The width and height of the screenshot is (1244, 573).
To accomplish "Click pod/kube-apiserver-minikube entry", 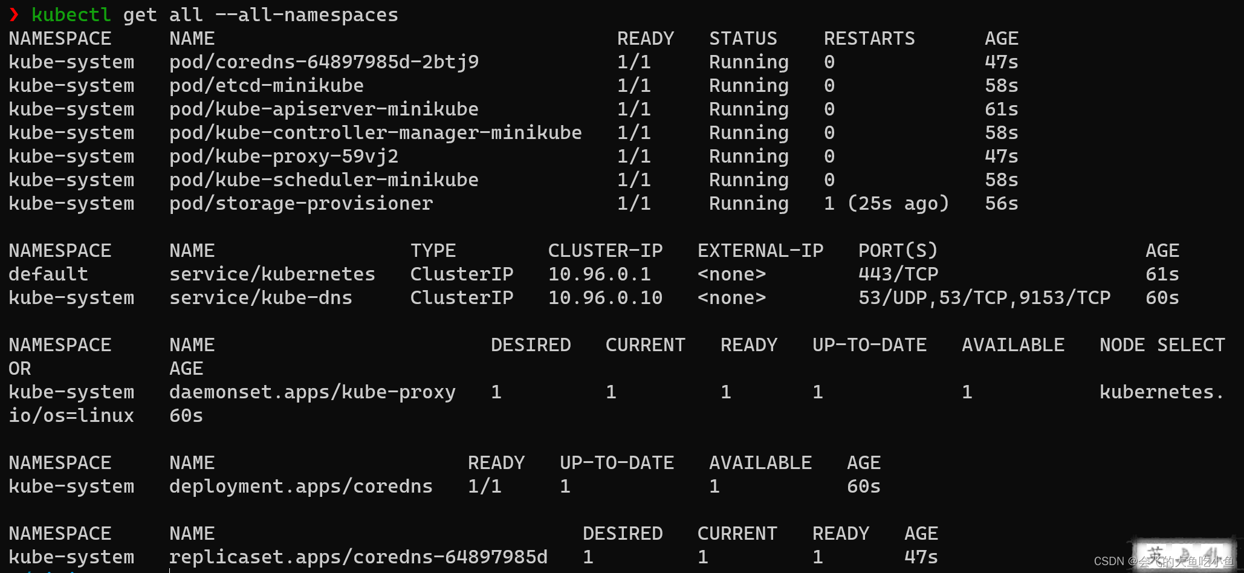I will pyautogui.click(x=324, y=109).
